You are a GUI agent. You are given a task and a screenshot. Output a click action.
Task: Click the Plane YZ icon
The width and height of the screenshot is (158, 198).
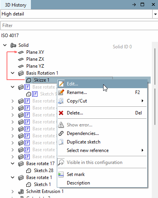click(21, 66)
